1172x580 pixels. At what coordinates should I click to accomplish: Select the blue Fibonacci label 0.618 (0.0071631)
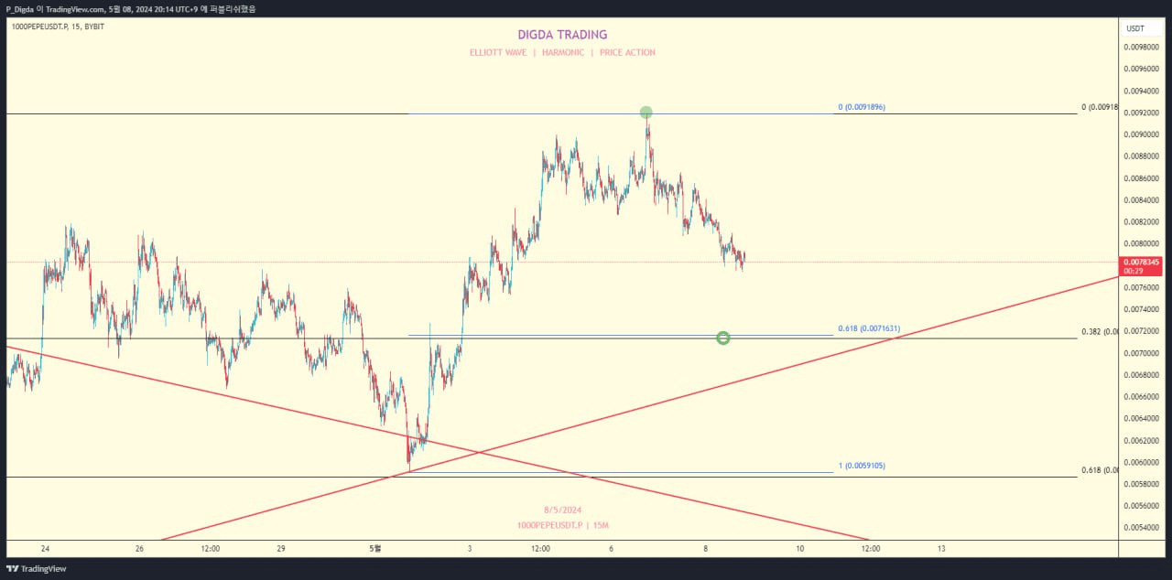(869, 328)
